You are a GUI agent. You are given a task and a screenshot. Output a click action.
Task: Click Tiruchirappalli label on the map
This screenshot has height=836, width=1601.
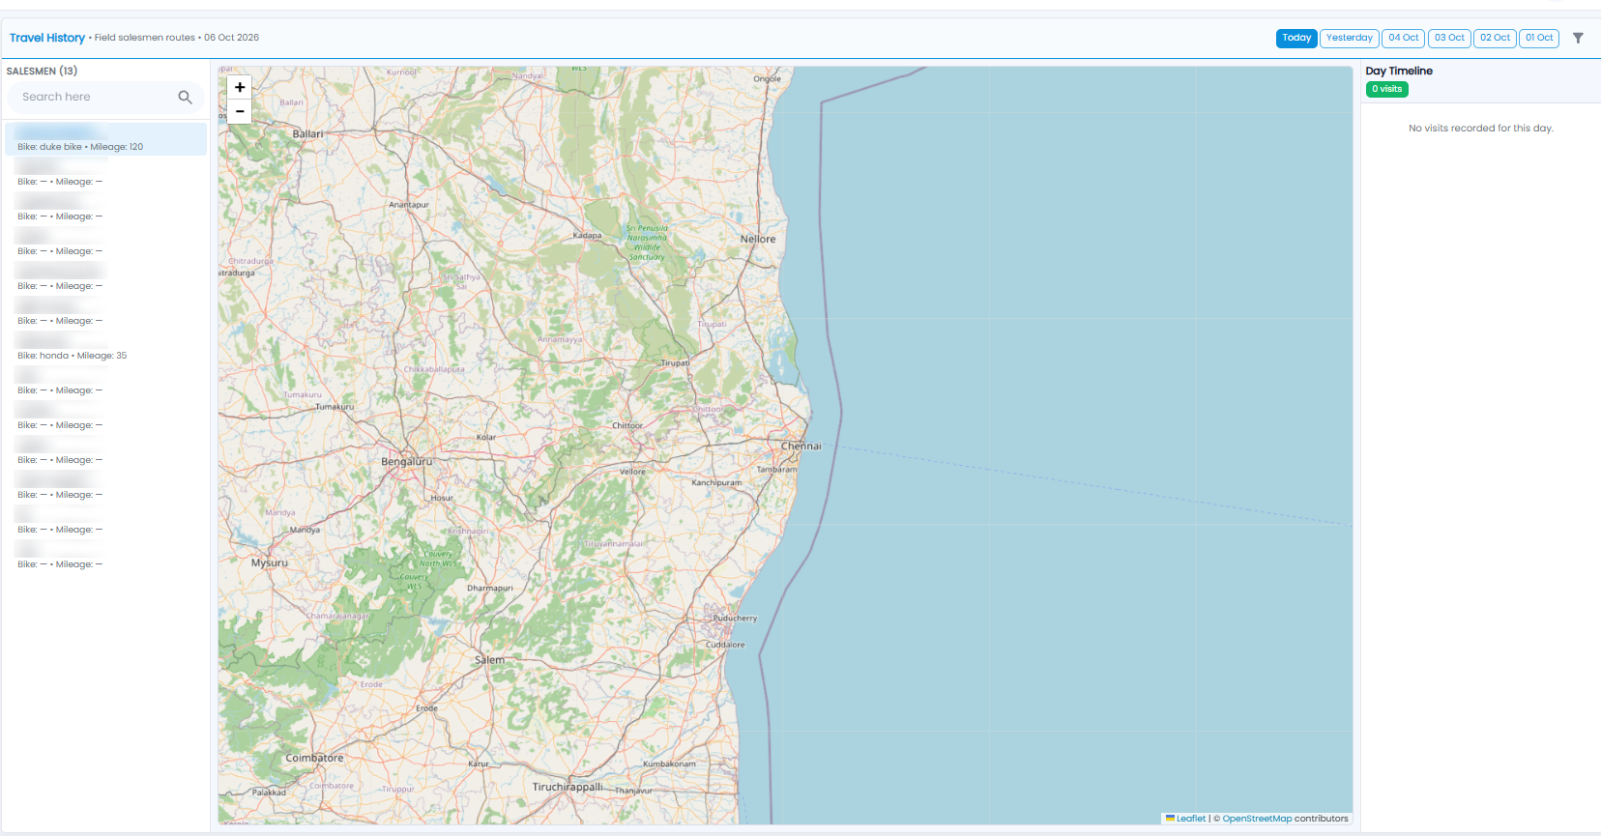568,787
